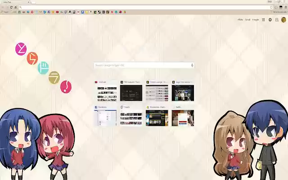The height and width of the screenshot is (180, 288).
Task: Open the Images link at top right
Action: click(256, 20)
